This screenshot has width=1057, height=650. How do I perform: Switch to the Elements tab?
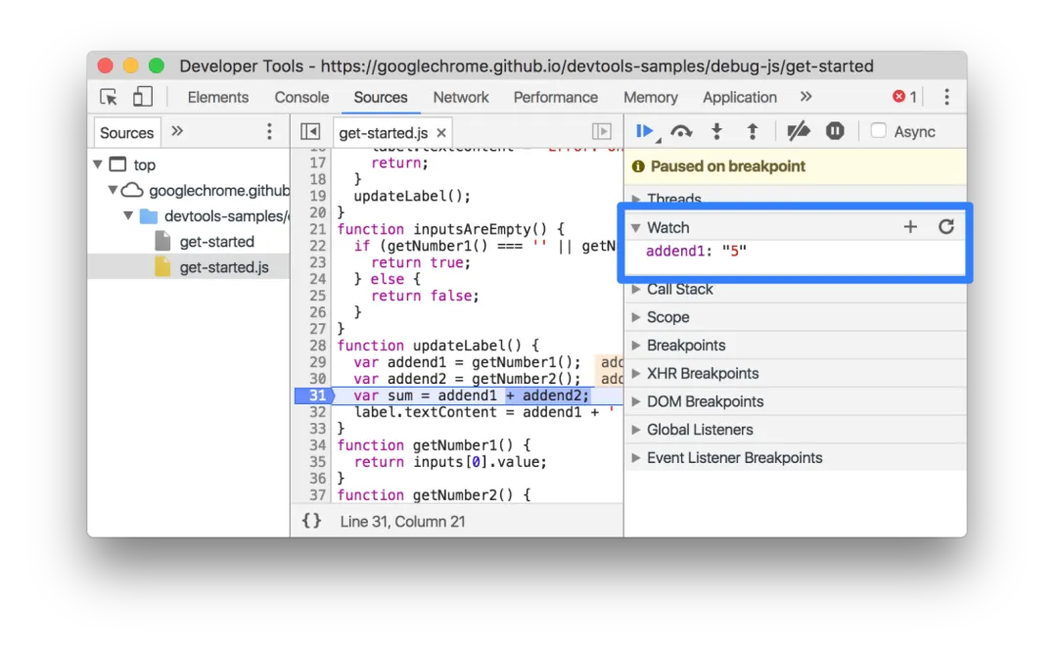(217, 97)
